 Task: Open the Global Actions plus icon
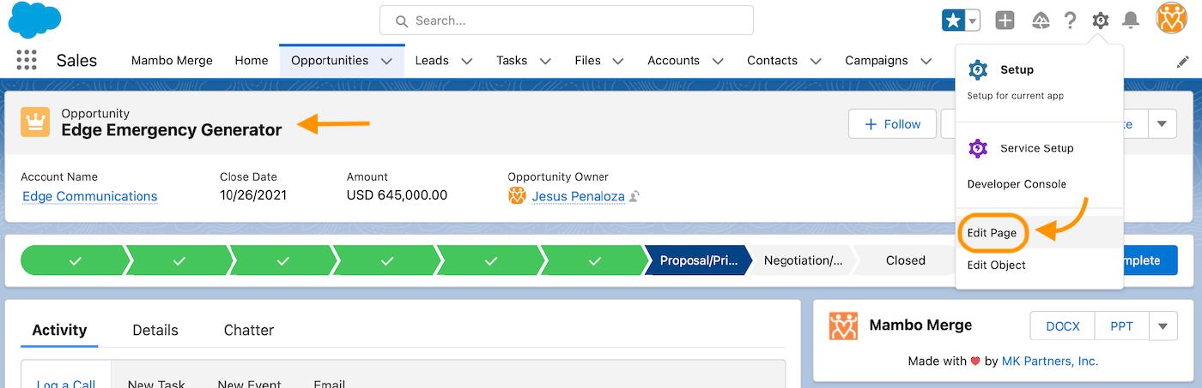click(1005, 21)
